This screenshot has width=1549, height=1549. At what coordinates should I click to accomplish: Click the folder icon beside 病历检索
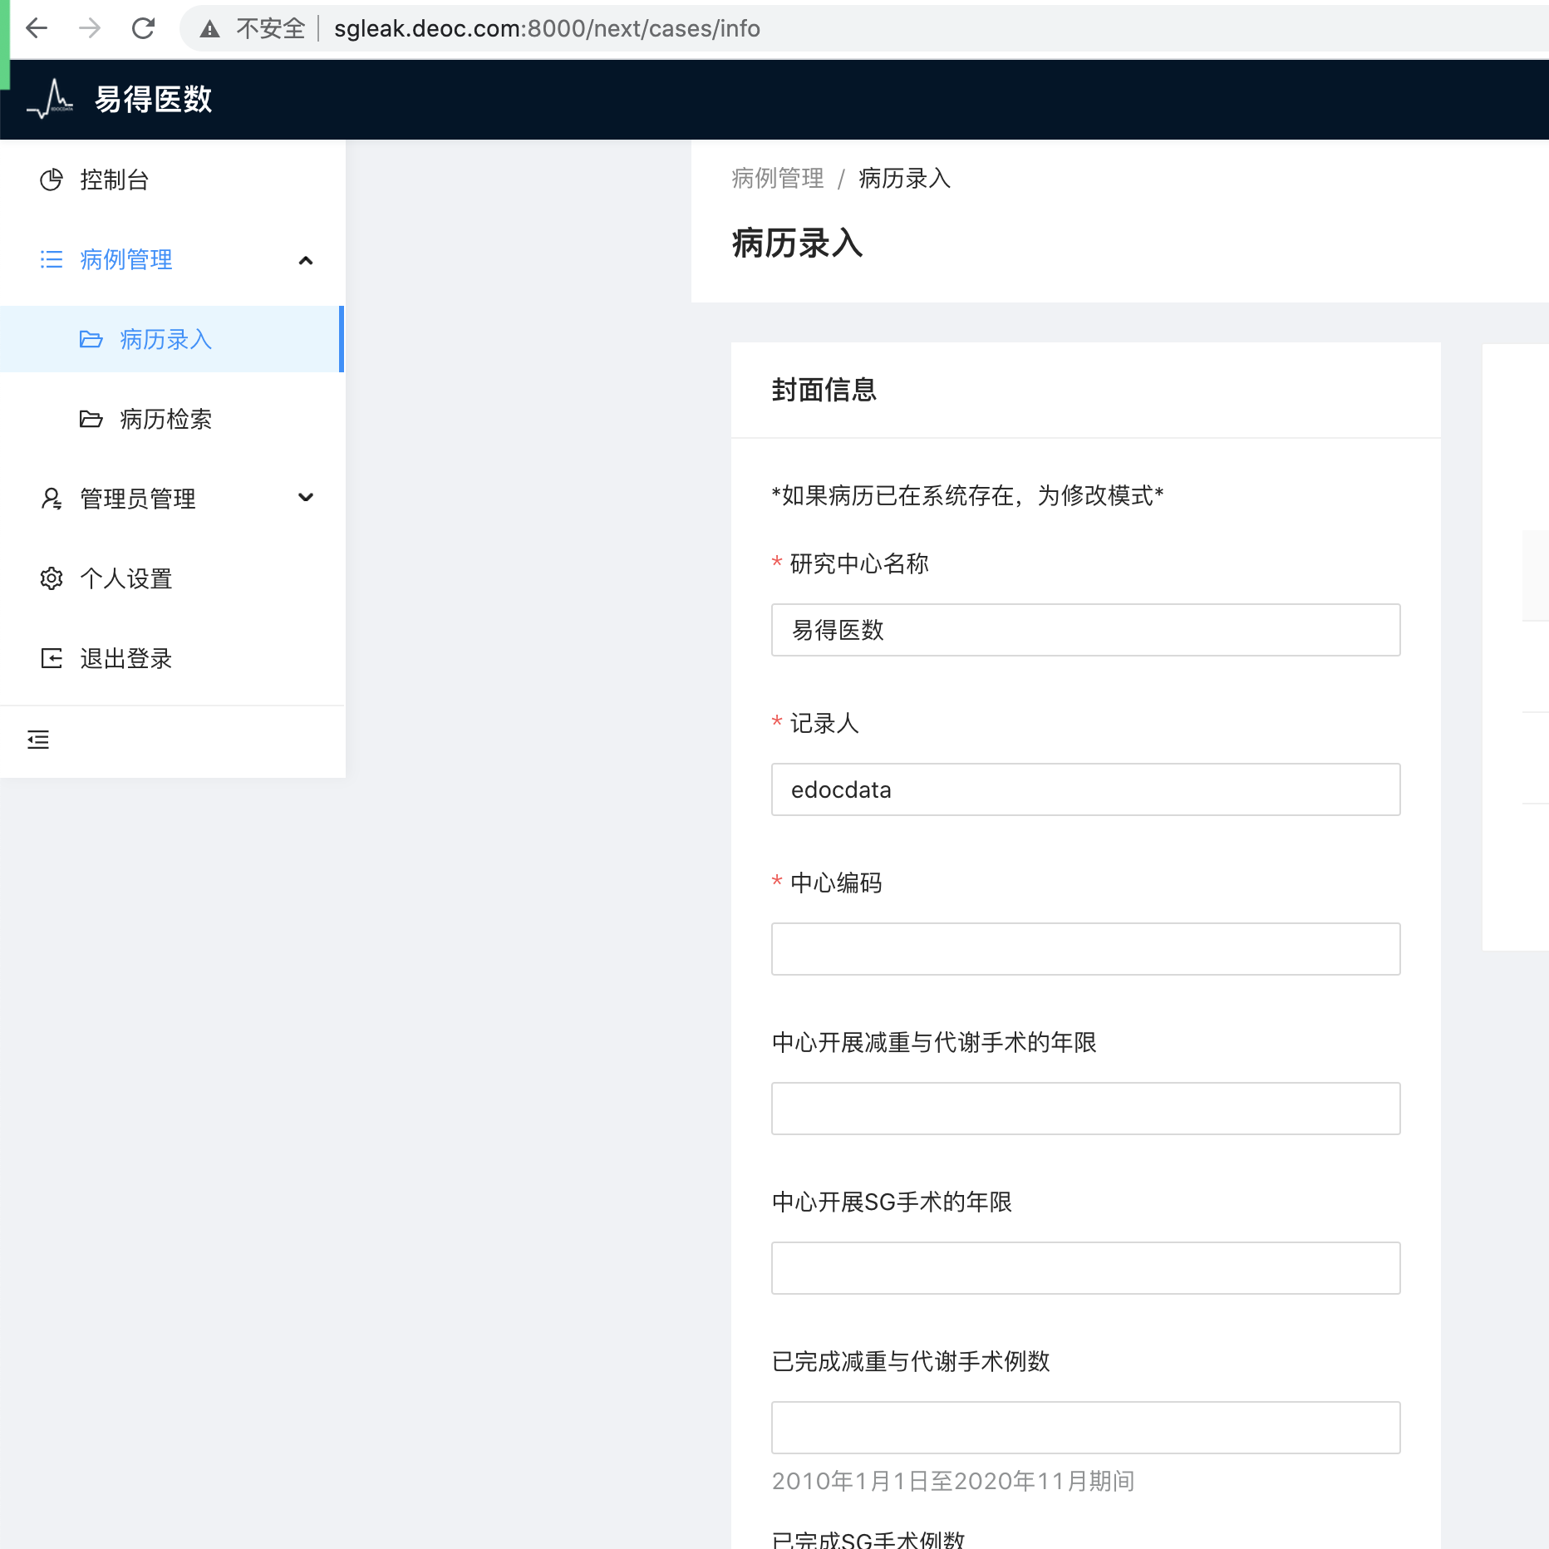pos(91,420)
